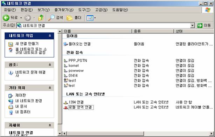Open the 도움말(H) menu

tap(120, 10)
